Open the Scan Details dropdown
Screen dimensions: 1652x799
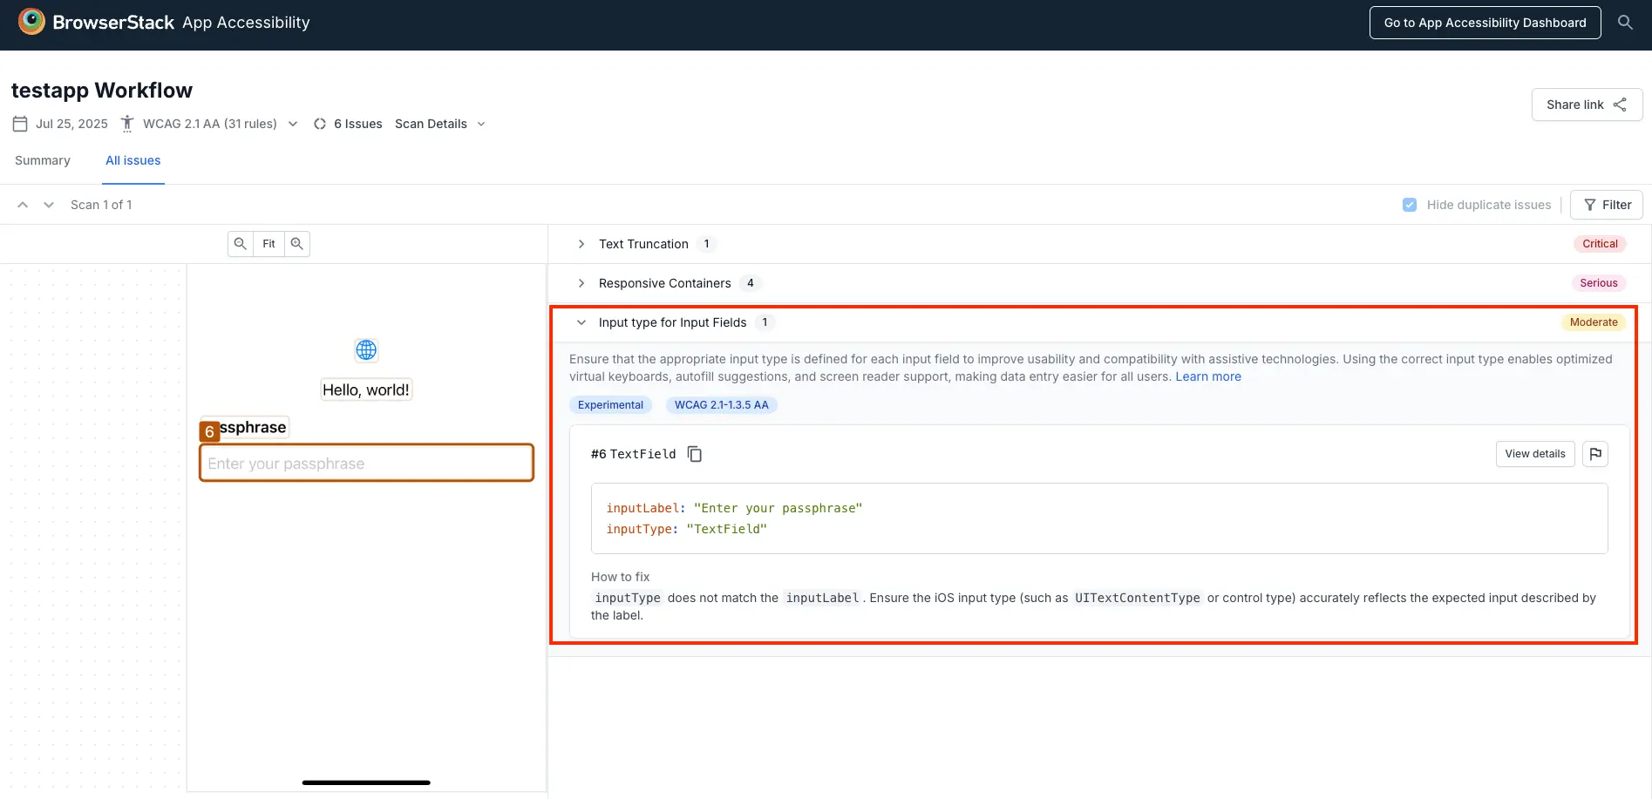(x=440, y=123)
